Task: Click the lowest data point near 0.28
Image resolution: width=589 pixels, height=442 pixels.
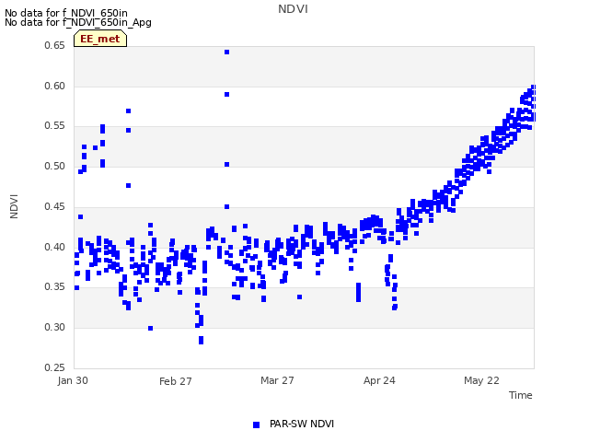Action: coord(201,342)
